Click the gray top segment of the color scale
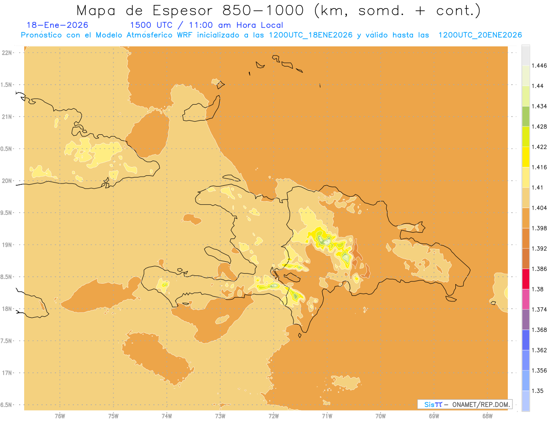The width and height of the screenshot is (547, 422). coord(526,55)
